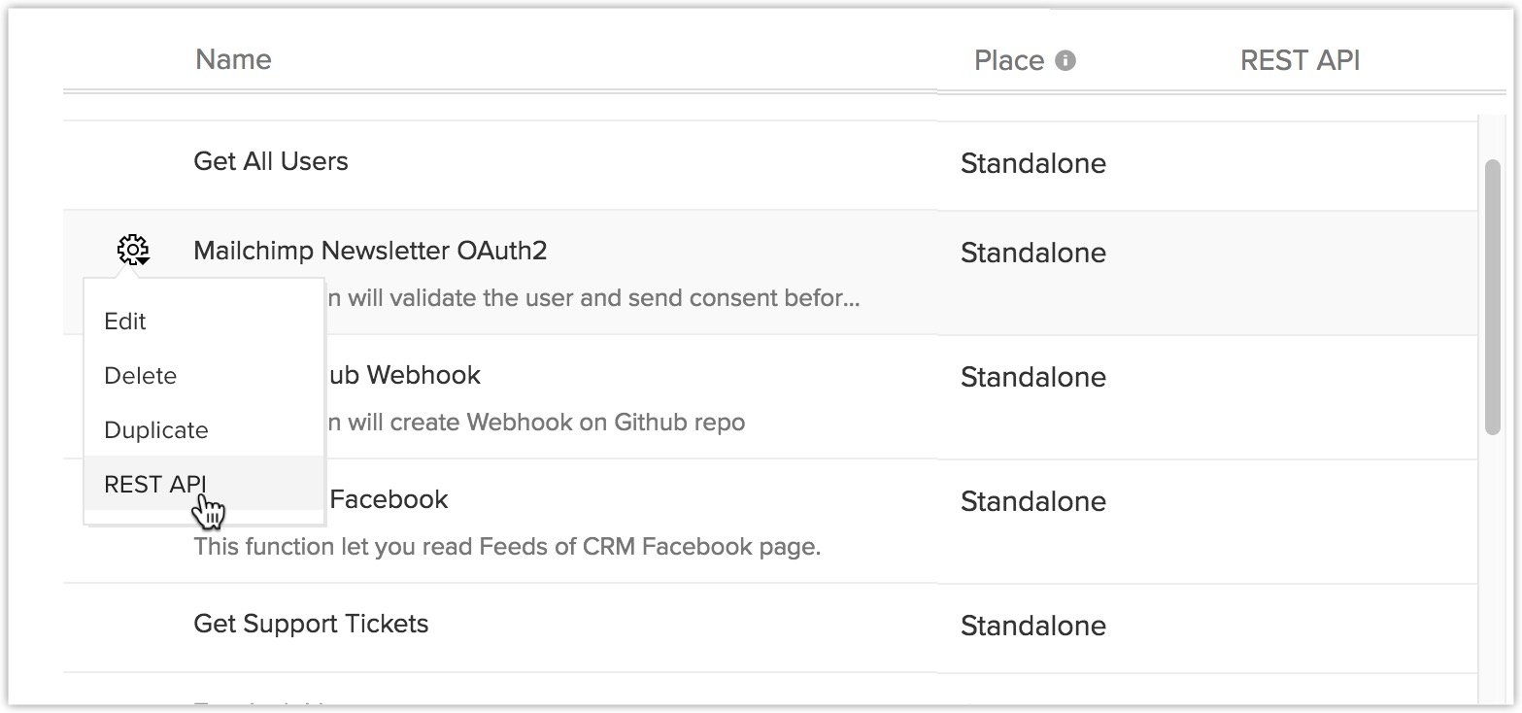Click the Place column header
Viewport: 1522px width, 713px height.
point(1008,60)
